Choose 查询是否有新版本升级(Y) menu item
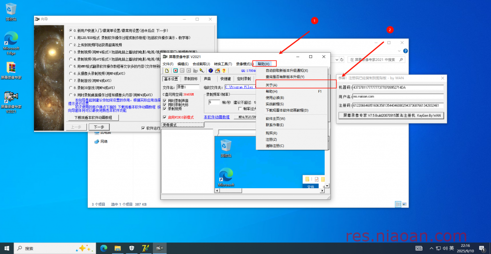 tap(292, 76)
